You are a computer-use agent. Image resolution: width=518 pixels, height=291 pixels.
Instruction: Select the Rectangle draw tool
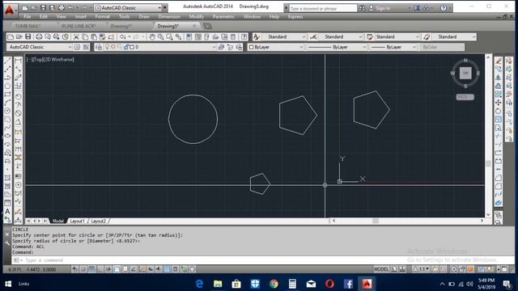[x=7, y=95]
